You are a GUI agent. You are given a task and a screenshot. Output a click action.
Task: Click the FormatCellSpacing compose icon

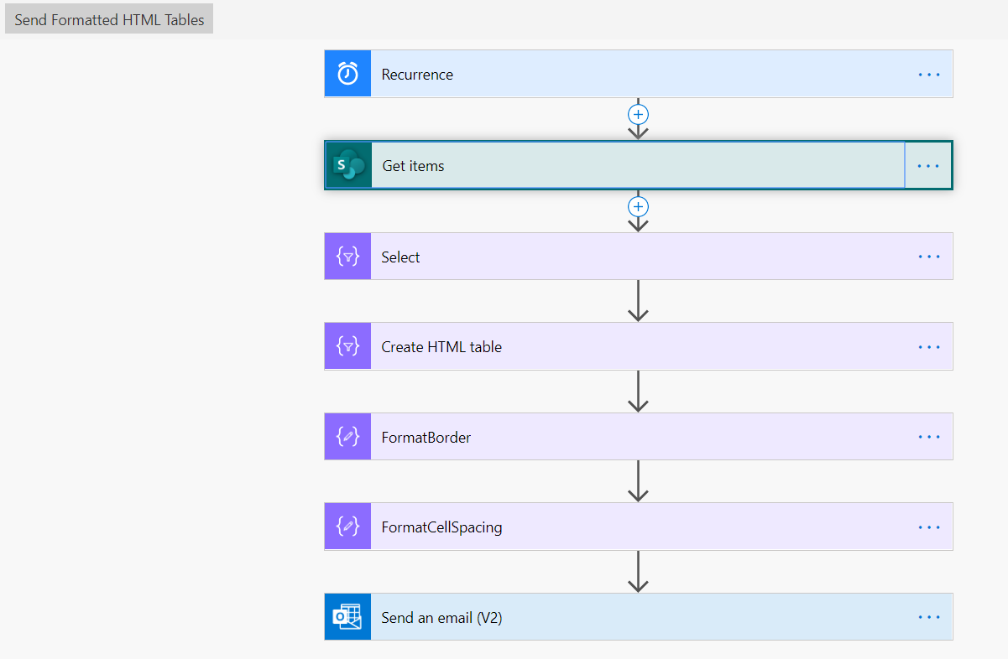coord(347,527)
